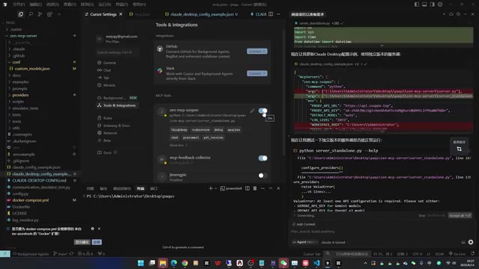The height and width of the screenshot is (269, 479).
Task: Click the codereview tool chip
Action: [201, 129]
